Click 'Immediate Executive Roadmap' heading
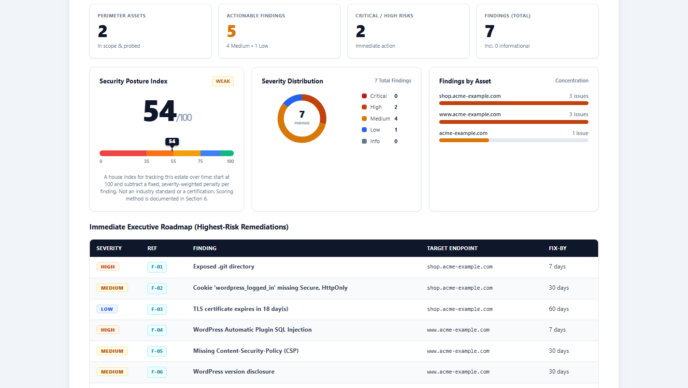 [189, 227]
